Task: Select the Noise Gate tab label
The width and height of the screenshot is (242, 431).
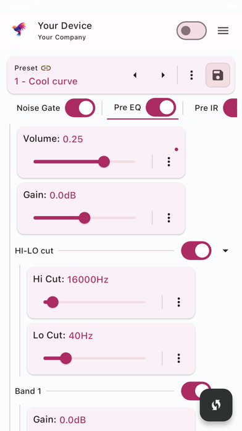Action: [38, 108]
